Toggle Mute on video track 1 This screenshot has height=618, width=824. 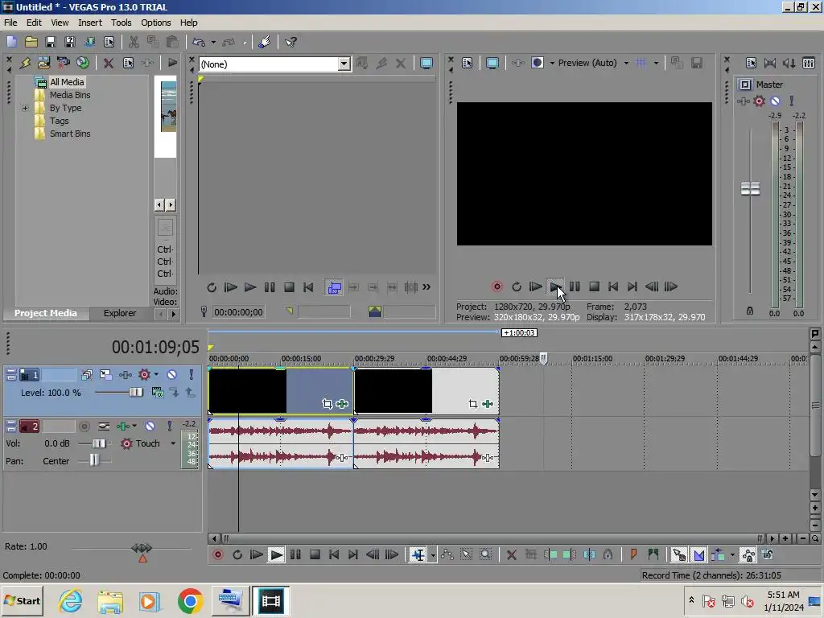pyautogui.click(x=172, y=375)
